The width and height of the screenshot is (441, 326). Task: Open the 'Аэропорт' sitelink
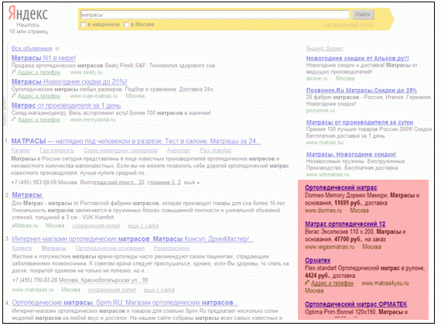(x=179, y=150)
